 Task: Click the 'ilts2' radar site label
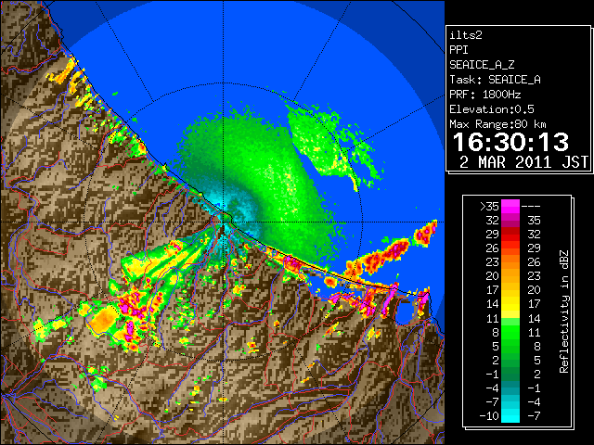click(466, 35)
